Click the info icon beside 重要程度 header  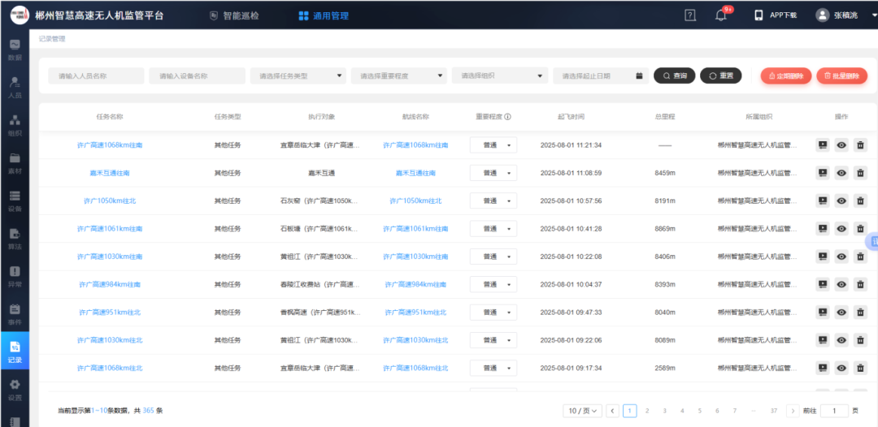(x=507, y=117)
